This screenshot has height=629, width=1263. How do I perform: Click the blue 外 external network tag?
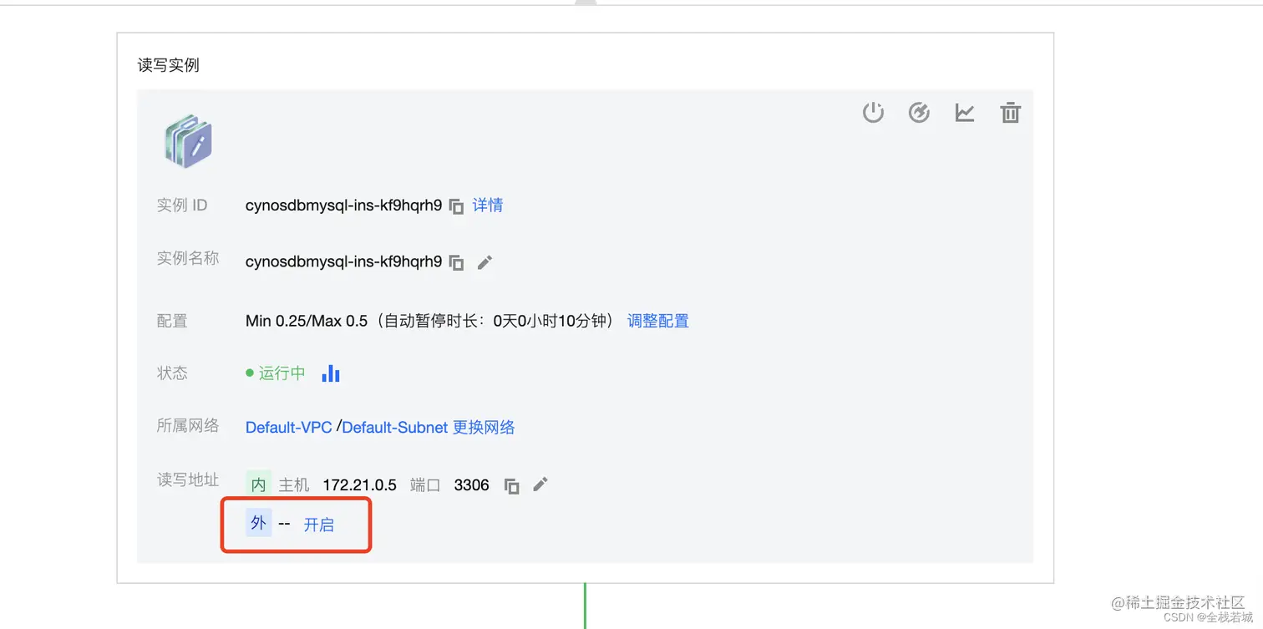257,524
